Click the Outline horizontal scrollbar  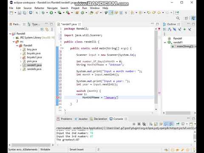(x=178, y=113)
